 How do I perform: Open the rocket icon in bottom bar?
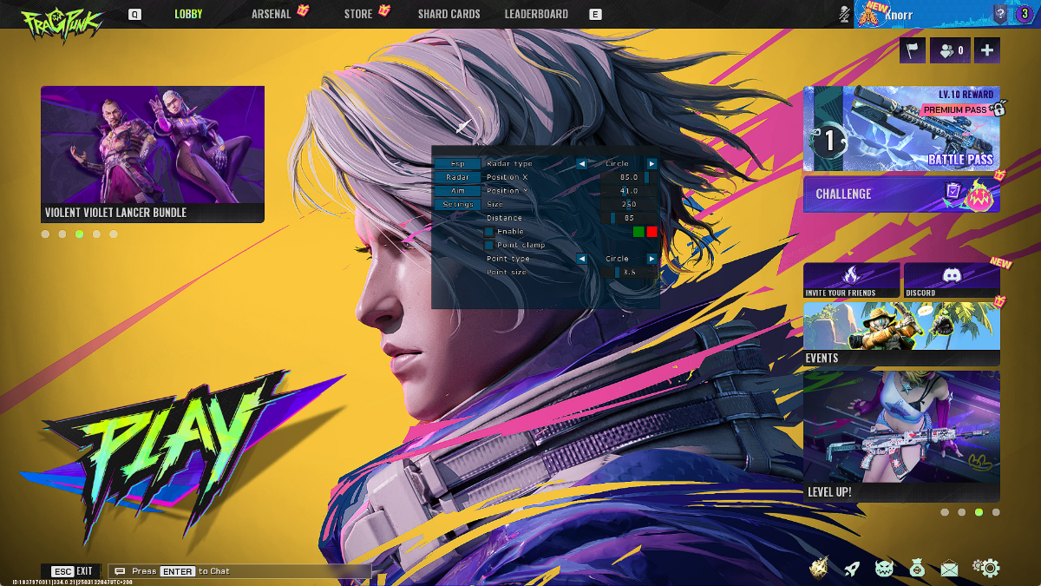(851, 569)
